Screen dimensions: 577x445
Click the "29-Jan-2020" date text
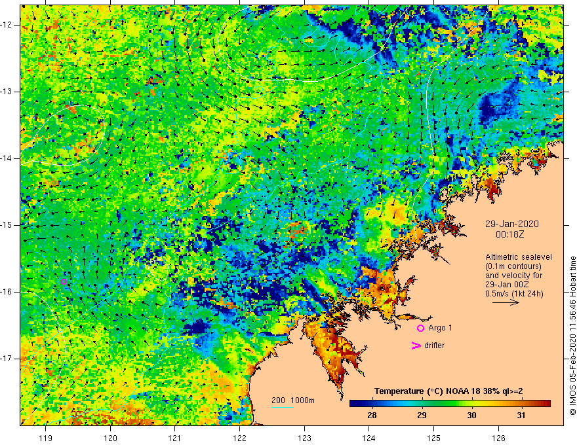512,224
